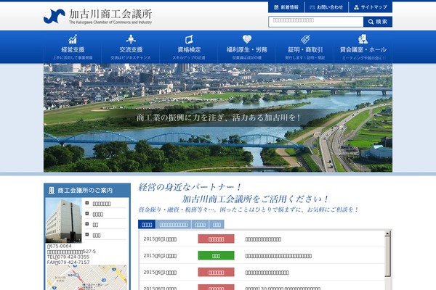This screenshot has width=436, height=290.
Task: Select the third news tab
Action: 201,225
